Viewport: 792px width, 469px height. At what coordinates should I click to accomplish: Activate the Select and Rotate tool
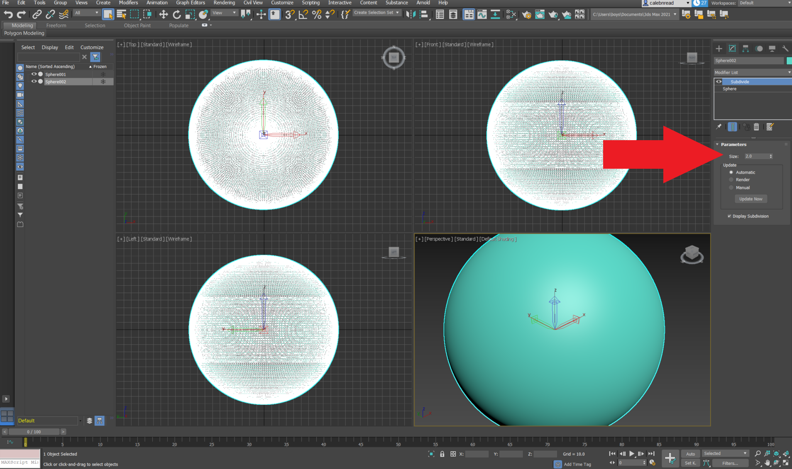(177, 14)
